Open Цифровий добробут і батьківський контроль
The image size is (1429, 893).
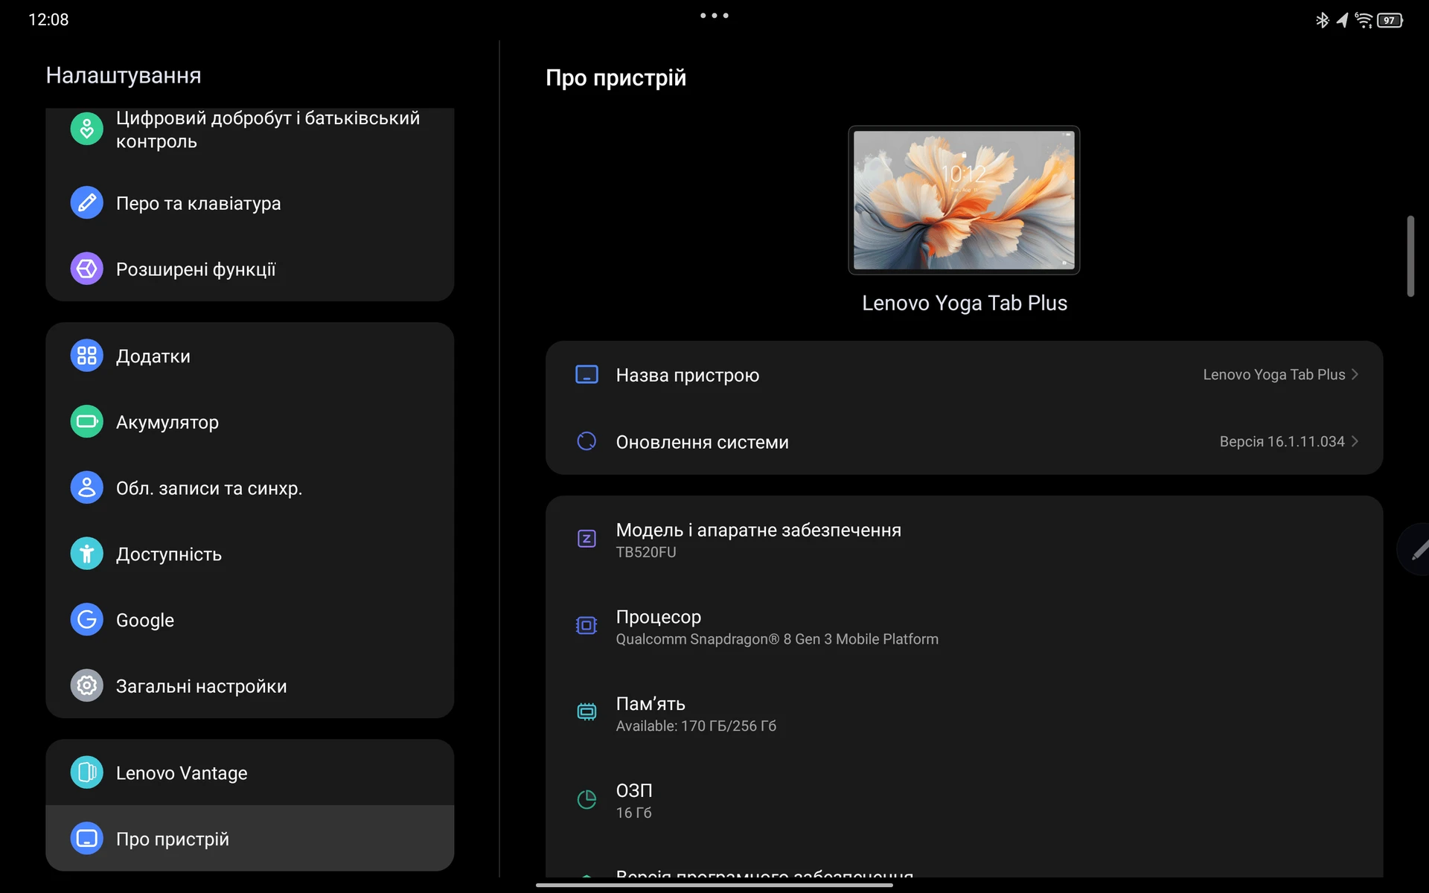click(250, 129)
